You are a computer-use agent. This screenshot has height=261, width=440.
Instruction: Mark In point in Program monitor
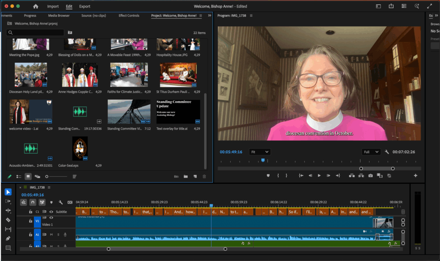click(x=278, y=176)
